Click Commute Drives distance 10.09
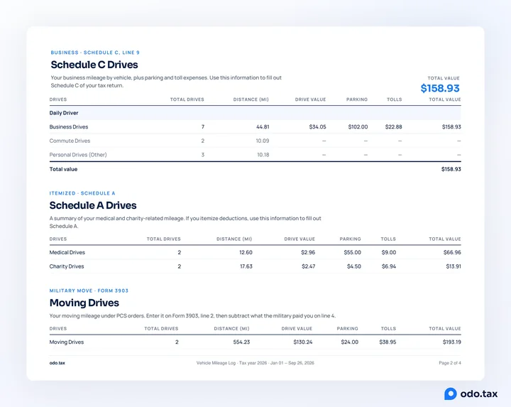 pos(263,141)
